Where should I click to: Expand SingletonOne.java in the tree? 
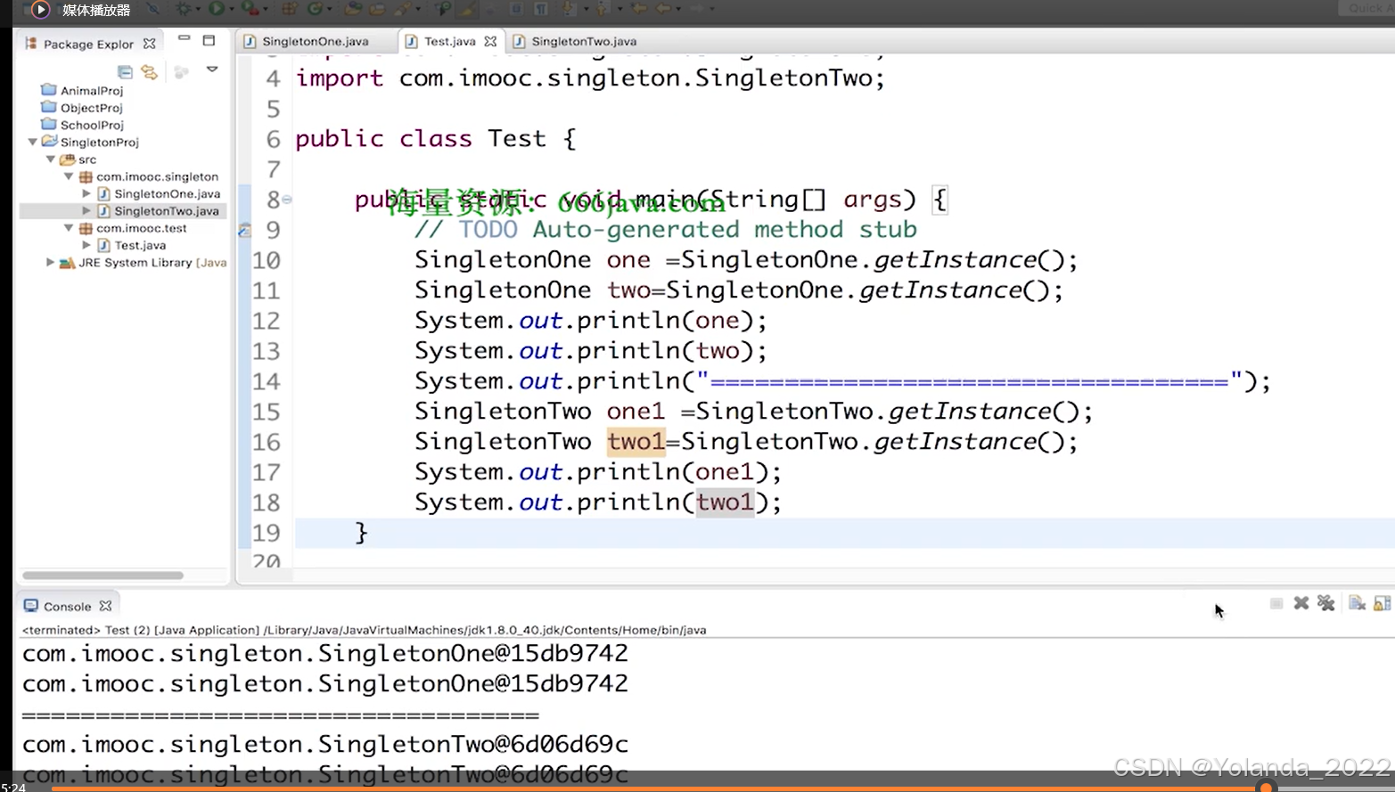pos(86,193)
